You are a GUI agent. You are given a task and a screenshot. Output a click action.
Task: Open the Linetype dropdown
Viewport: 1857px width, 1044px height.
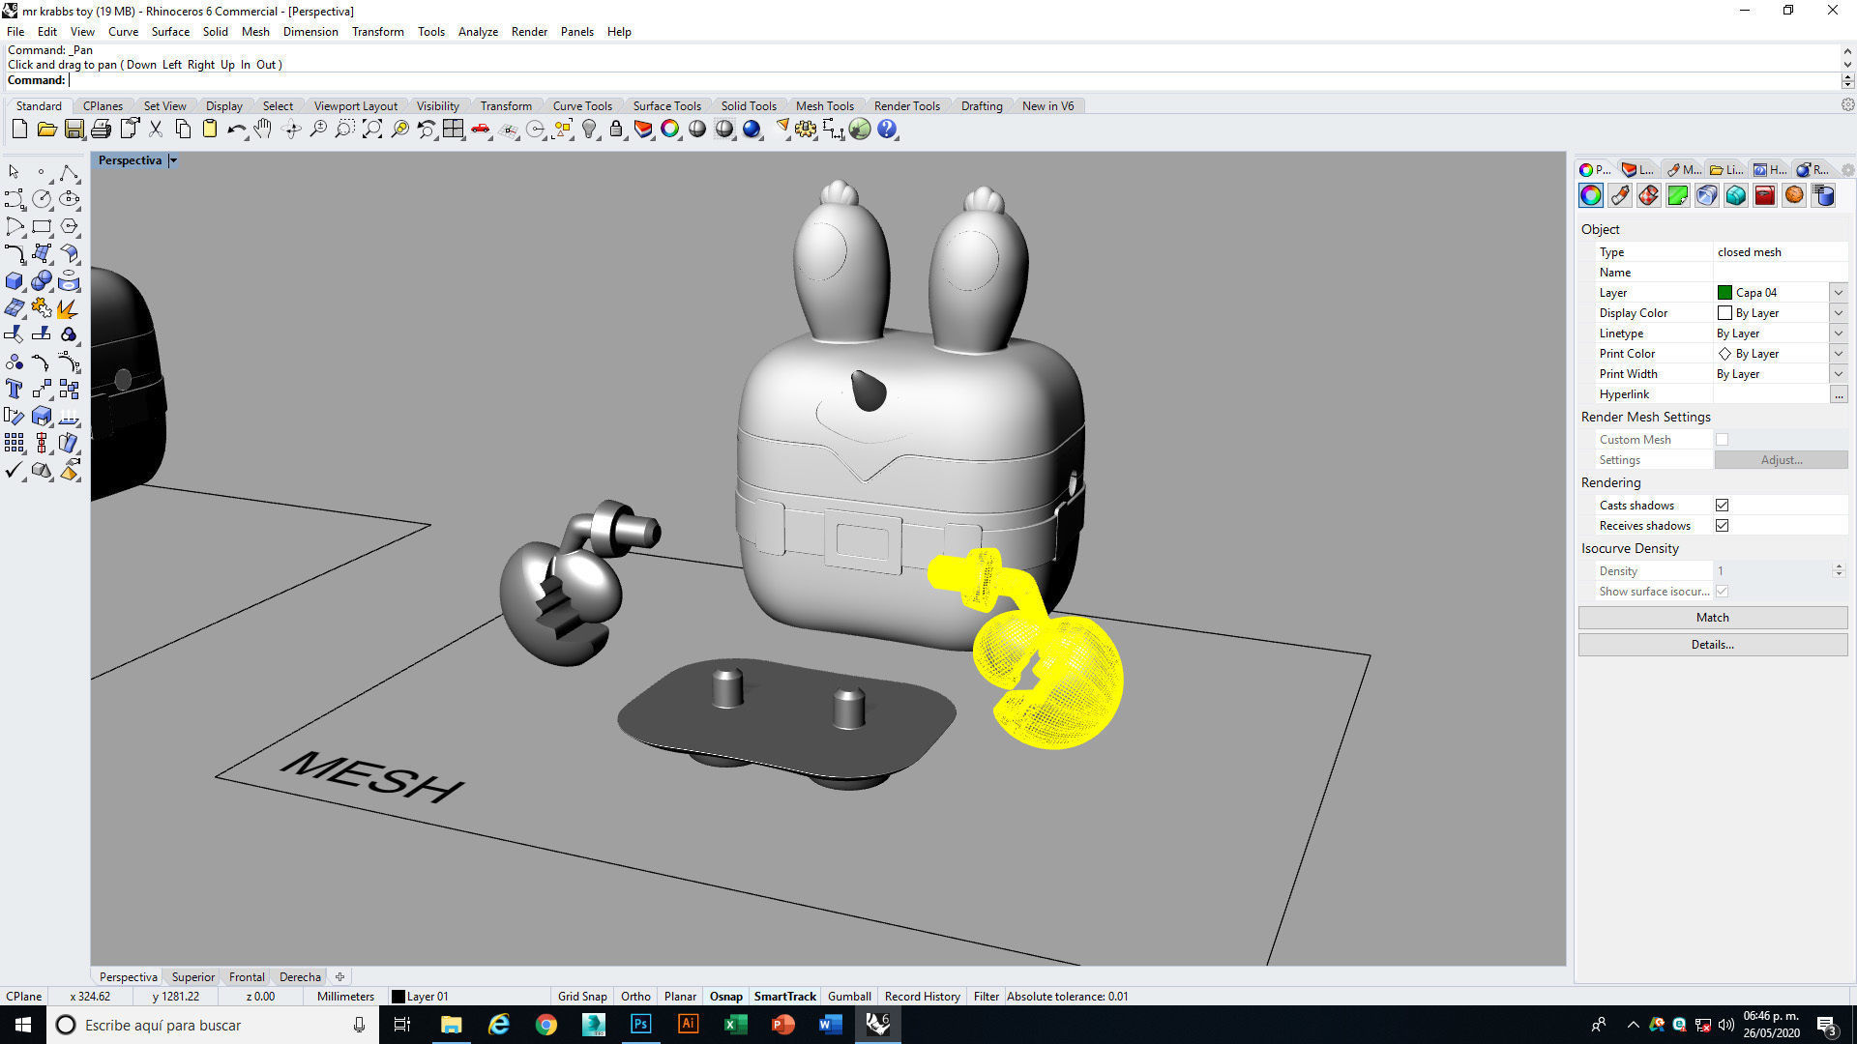1838,333
